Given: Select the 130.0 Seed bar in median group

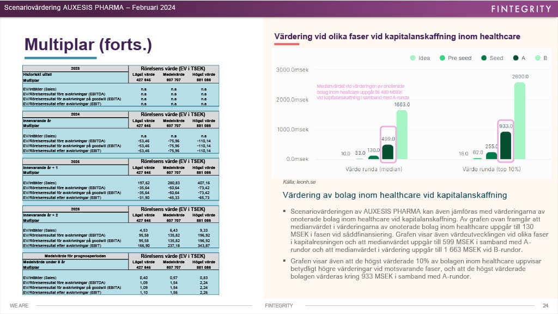Looking at the screenshot, I should click(x=373, y=158).
